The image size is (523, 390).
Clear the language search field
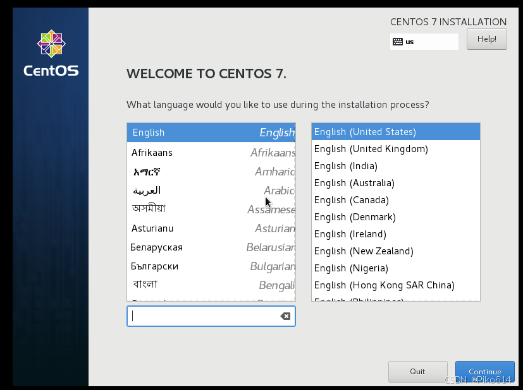point(285,316)
